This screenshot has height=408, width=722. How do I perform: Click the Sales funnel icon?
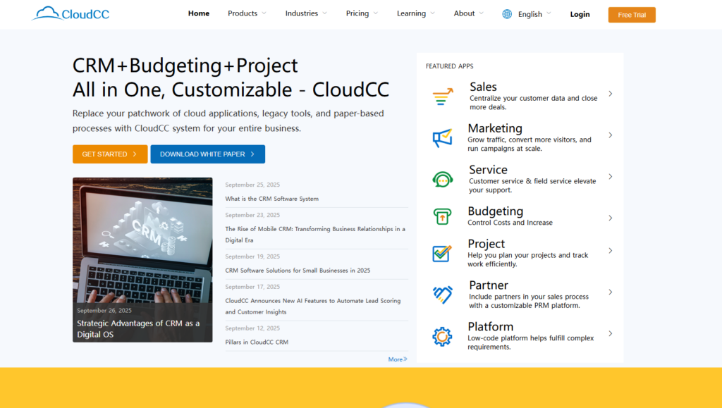[x=443, y=97]
